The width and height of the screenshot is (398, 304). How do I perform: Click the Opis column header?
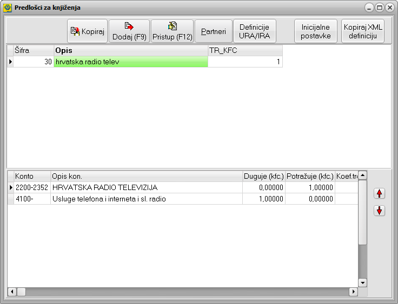pyautogui.click(x=130, y=50)
